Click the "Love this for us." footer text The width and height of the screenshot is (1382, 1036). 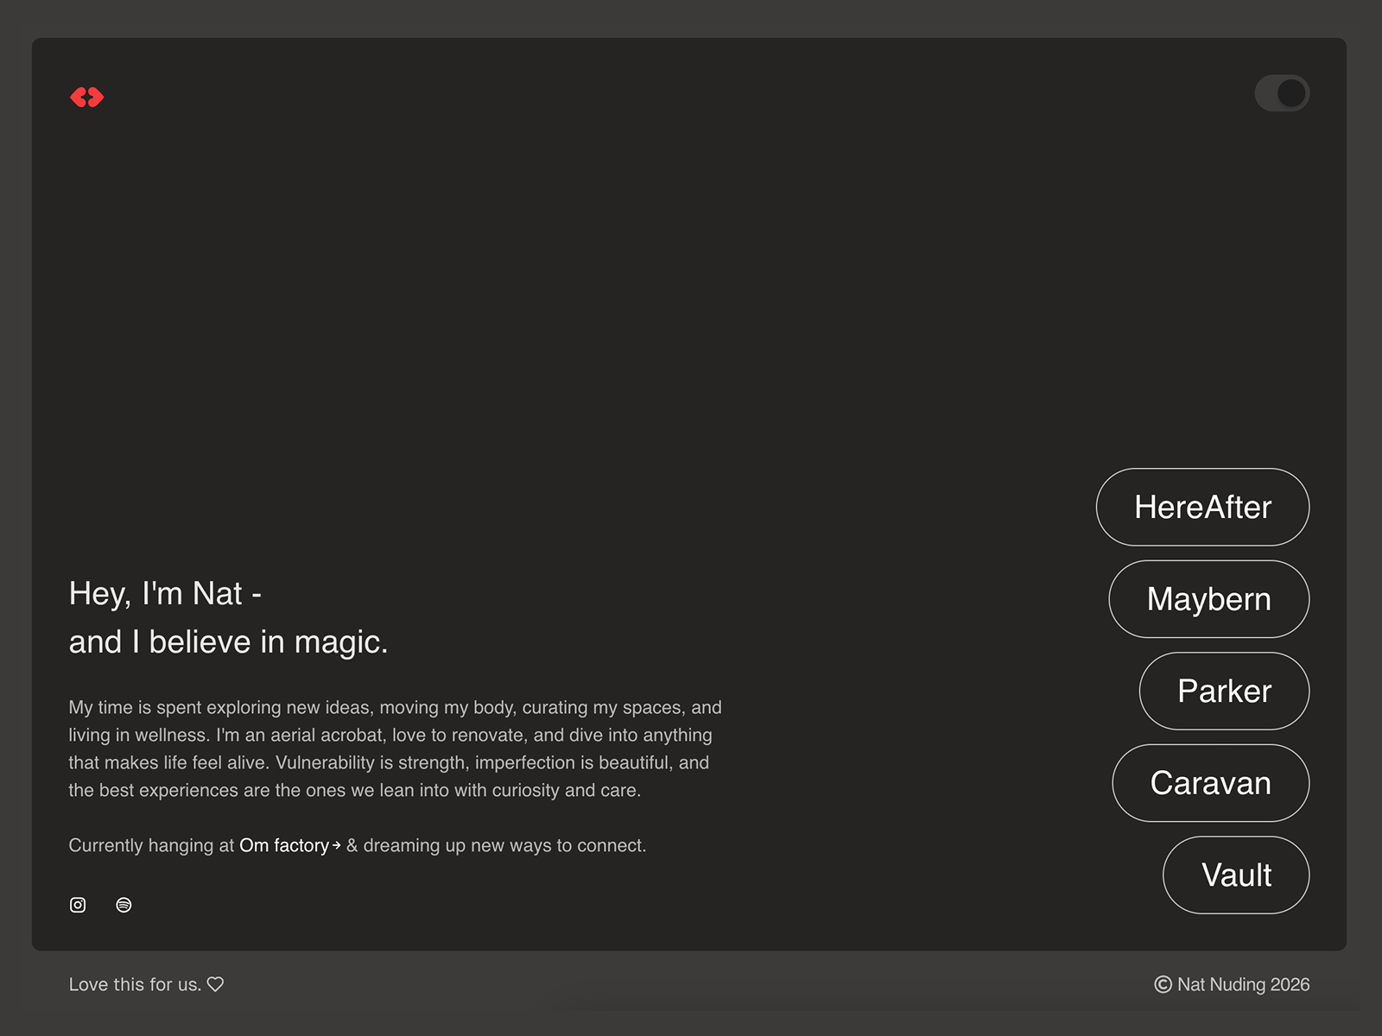click(x=135, y=984)
